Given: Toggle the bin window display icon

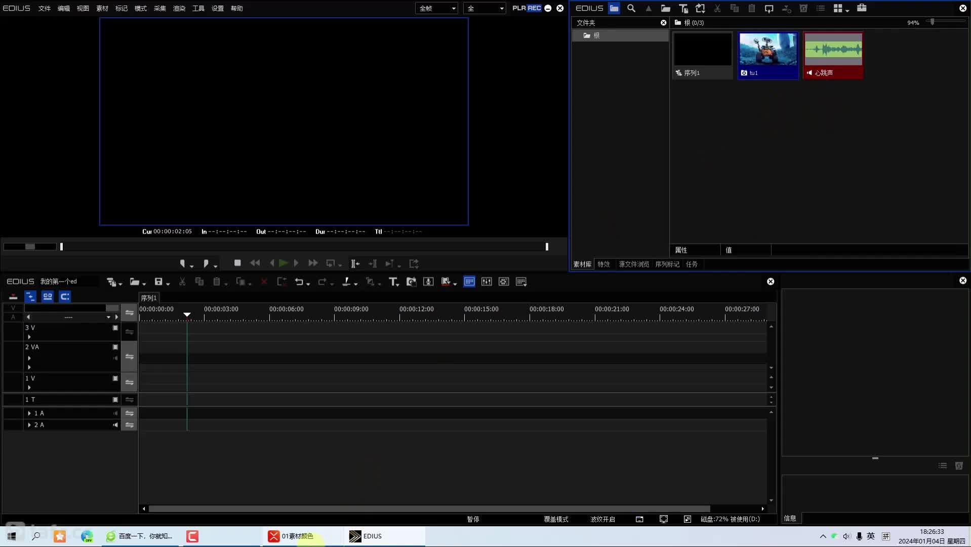Looking at the screenshot, I should 469,282.
